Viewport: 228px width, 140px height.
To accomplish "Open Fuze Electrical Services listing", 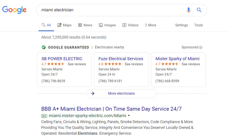I will click(121, 59).
